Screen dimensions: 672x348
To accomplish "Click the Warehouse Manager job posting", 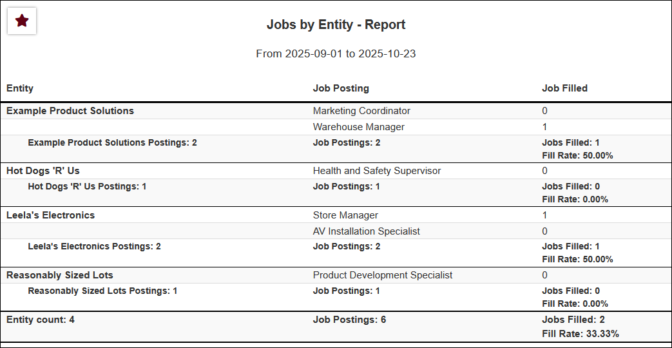I will click(359, 127).
